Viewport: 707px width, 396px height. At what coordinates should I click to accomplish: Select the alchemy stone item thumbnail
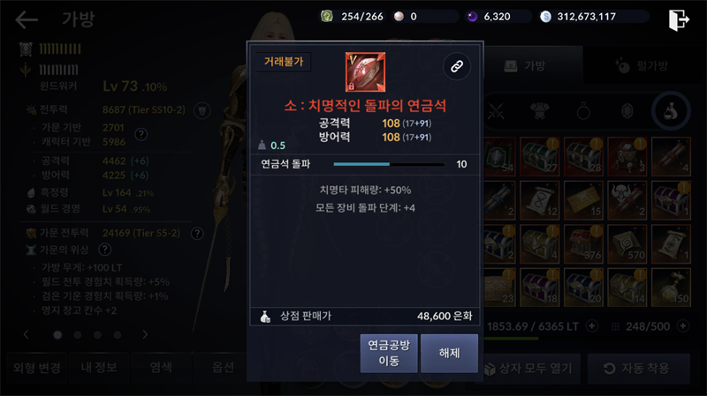365,72
